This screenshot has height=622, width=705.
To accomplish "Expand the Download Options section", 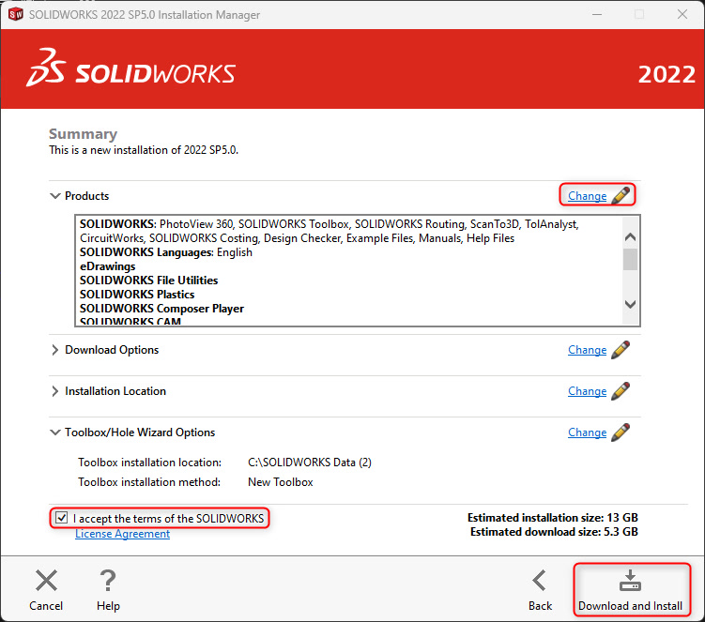I will pos(54,350).
